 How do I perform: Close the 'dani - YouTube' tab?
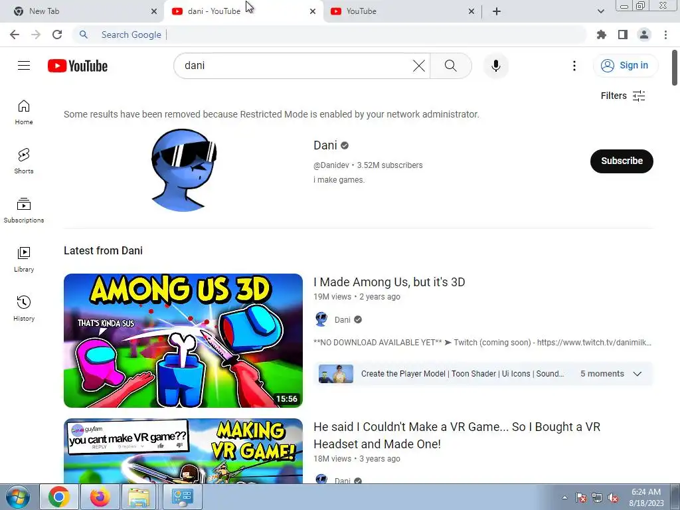(313, 11)
